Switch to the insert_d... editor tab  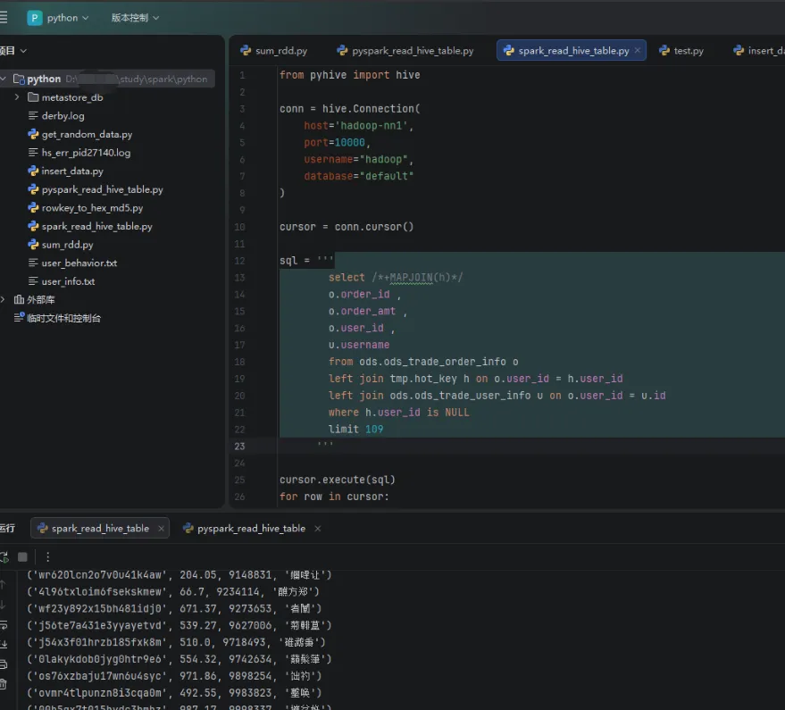click(758, 51)
